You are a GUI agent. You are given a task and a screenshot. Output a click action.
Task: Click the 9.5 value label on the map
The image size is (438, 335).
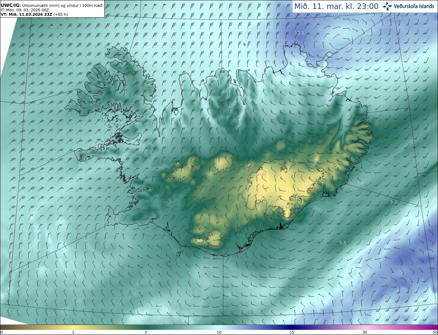420,304
